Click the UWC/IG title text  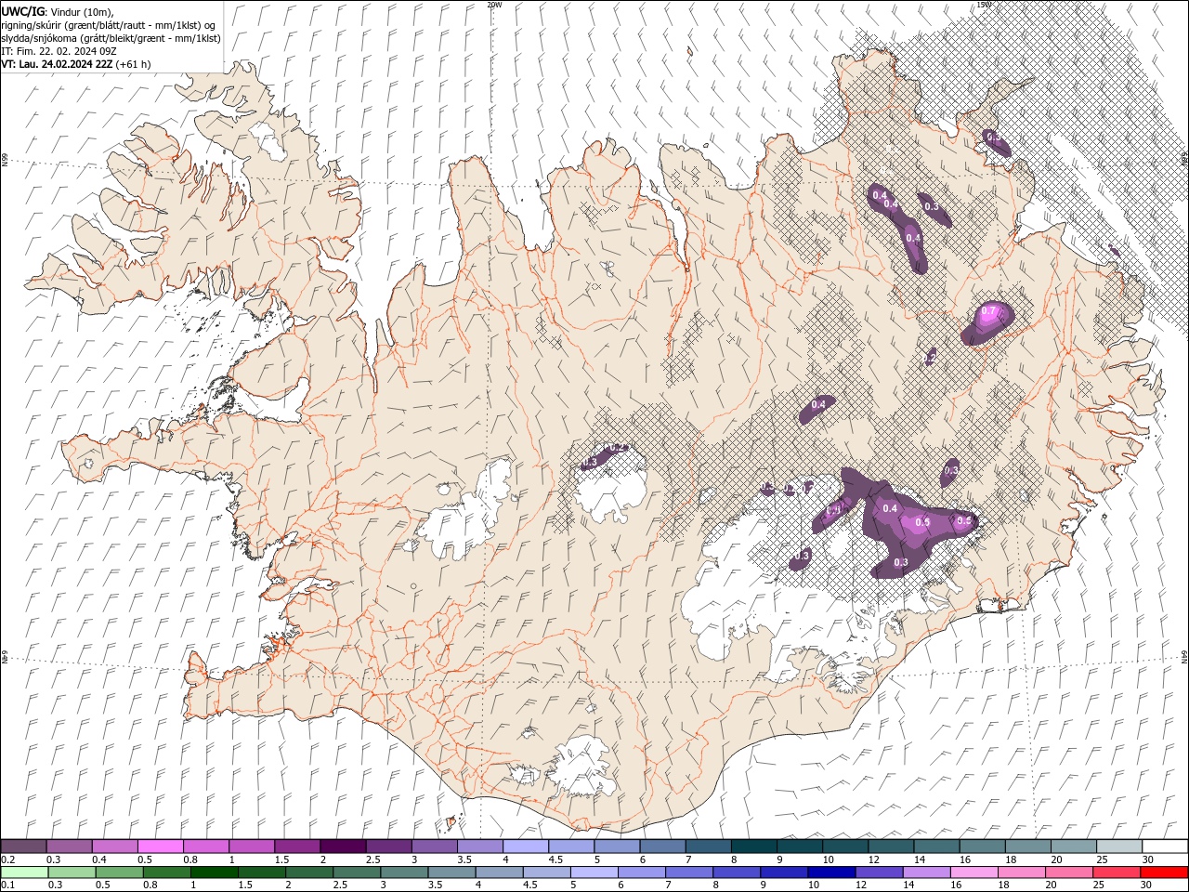[x=23, y=11]
